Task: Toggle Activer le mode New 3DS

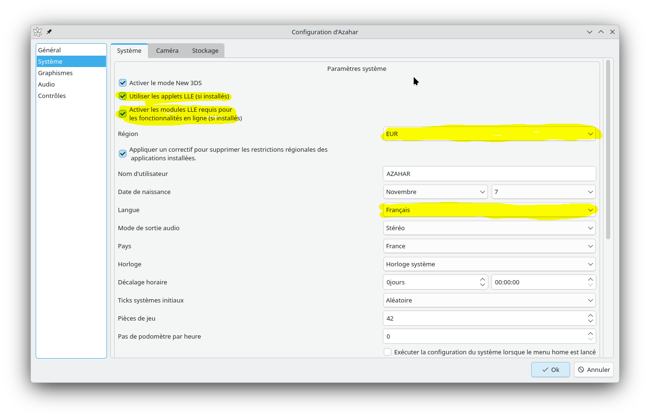Action: click(123, 83)
